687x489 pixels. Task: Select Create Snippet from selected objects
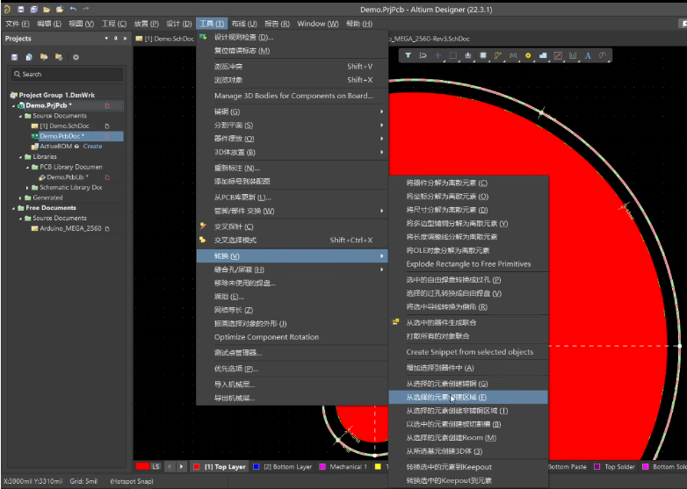pos(468,352)
